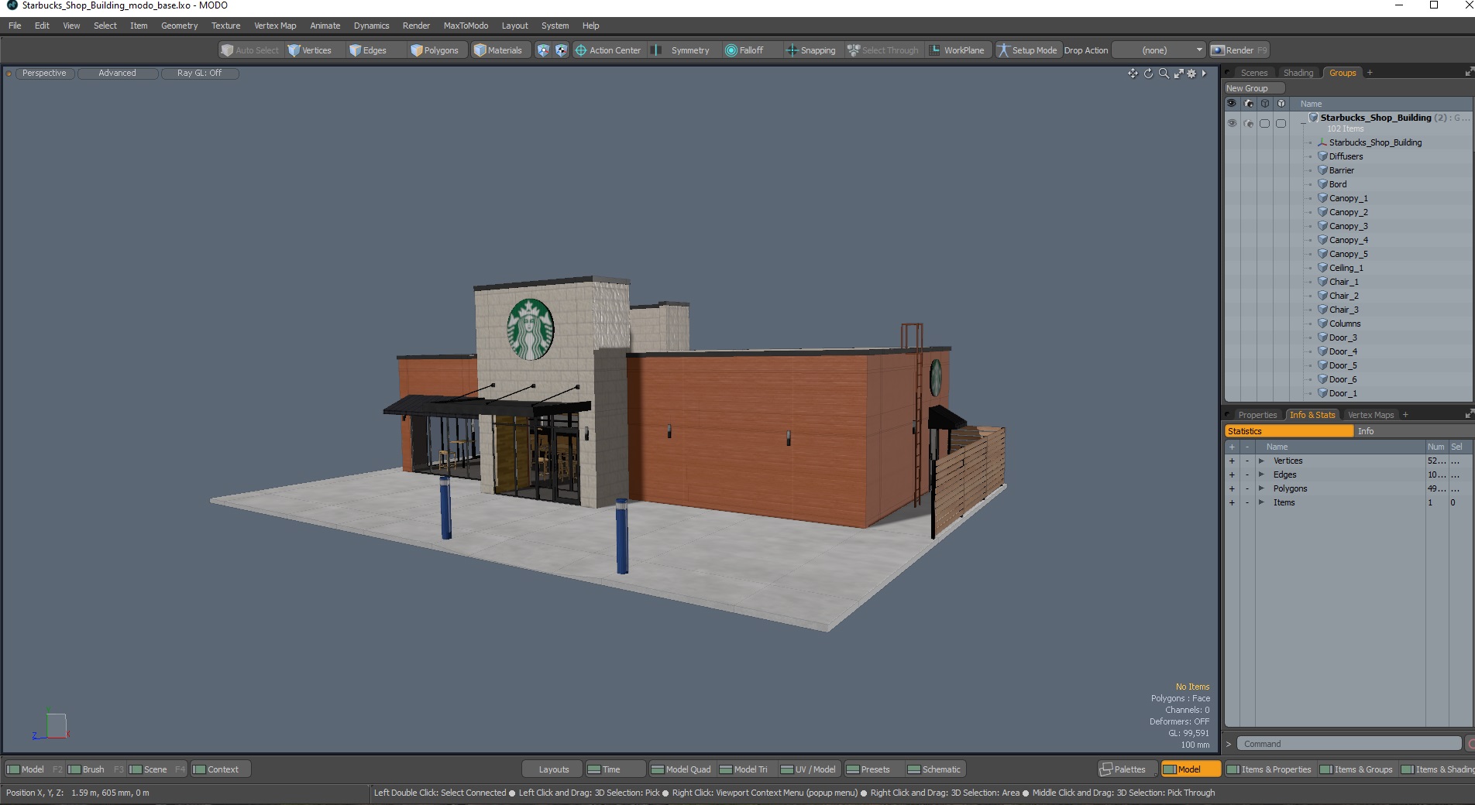Activate Polygons selection mode
This screenshot has height=805, width=1475.
(x=435, y=50)
